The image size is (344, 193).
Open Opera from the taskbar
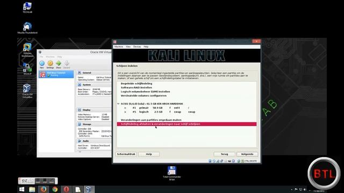[x=66, y=189]
